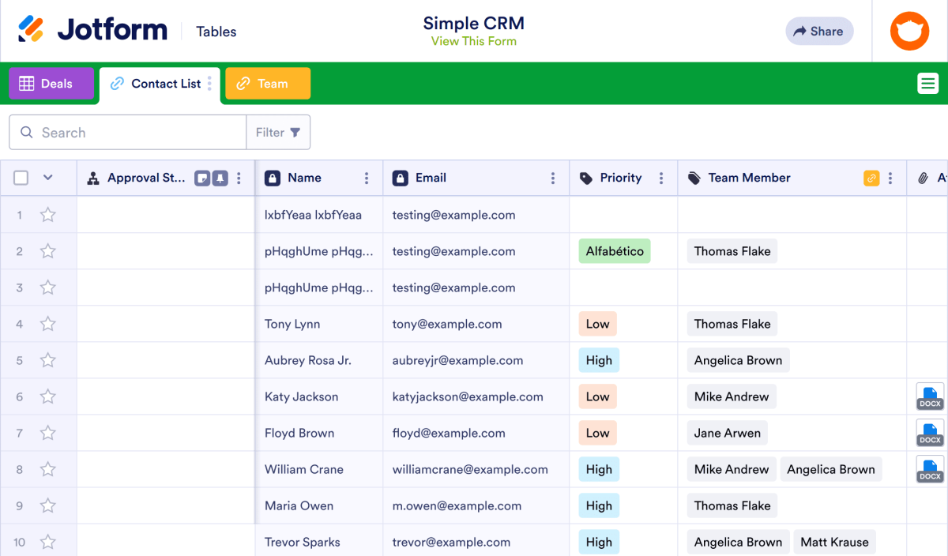Switch to the Deals tab
948x556 pixels.
51,83
